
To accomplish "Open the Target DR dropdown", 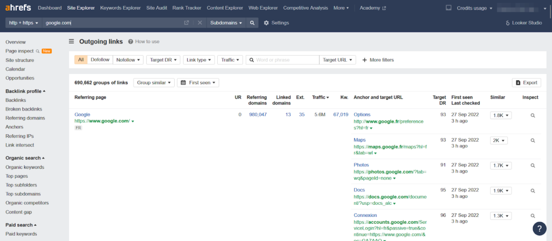I will coord(163,60).
